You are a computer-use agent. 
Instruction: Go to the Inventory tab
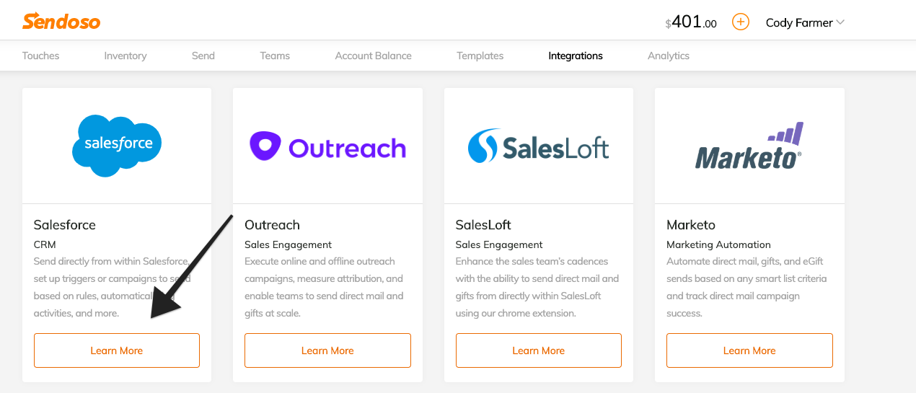coord(125,56)
